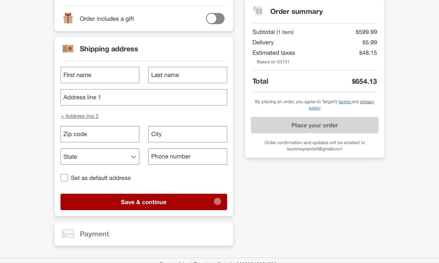Screen dimensions: 439x263
Task: Click the Phone number field
Action: [187, 156]
